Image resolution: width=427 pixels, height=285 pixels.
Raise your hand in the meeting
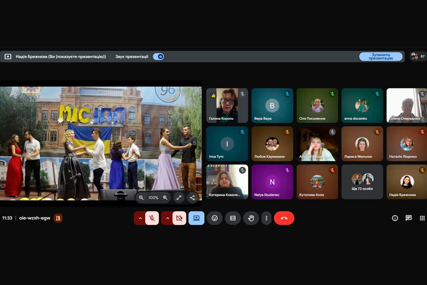(x=251, y=218)
